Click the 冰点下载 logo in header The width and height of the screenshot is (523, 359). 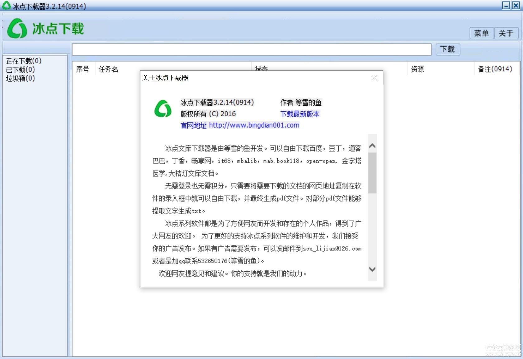point(45,28)
